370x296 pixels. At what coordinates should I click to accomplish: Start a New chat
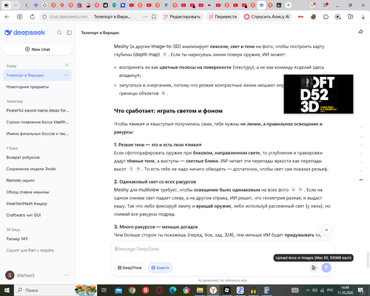click(38, 50)
